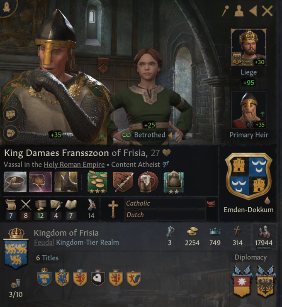Open the Primary Heir portrait
The height and width of the screenshot is (307, 282).
point(248,110)
